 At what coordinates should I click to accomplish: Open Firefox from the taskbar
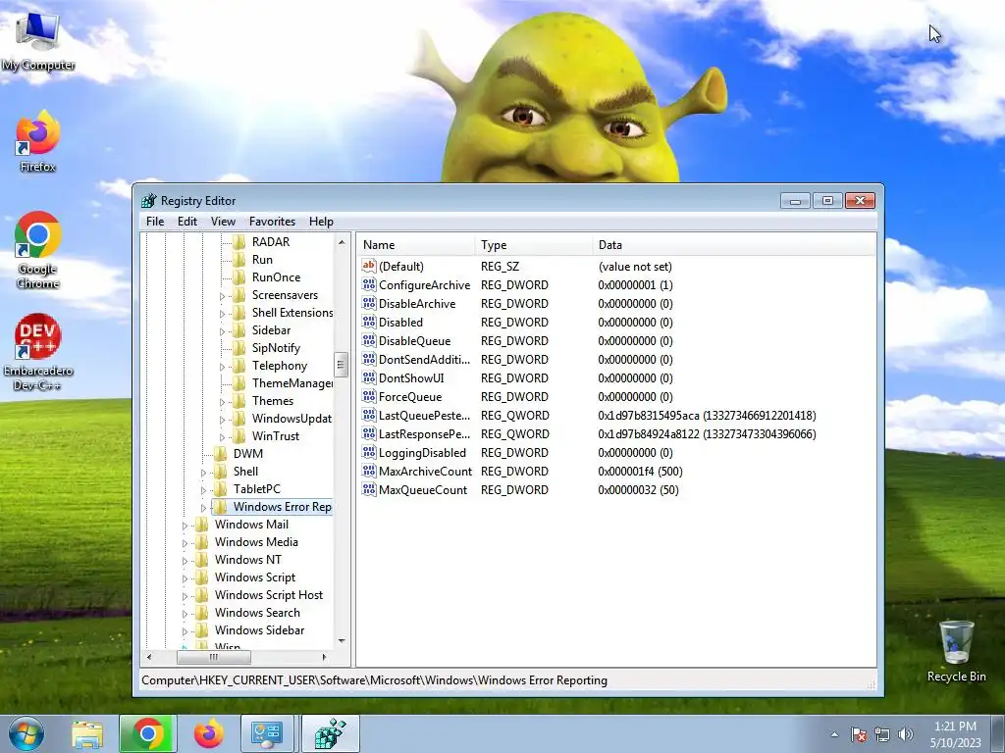click(x=209, y=733)
